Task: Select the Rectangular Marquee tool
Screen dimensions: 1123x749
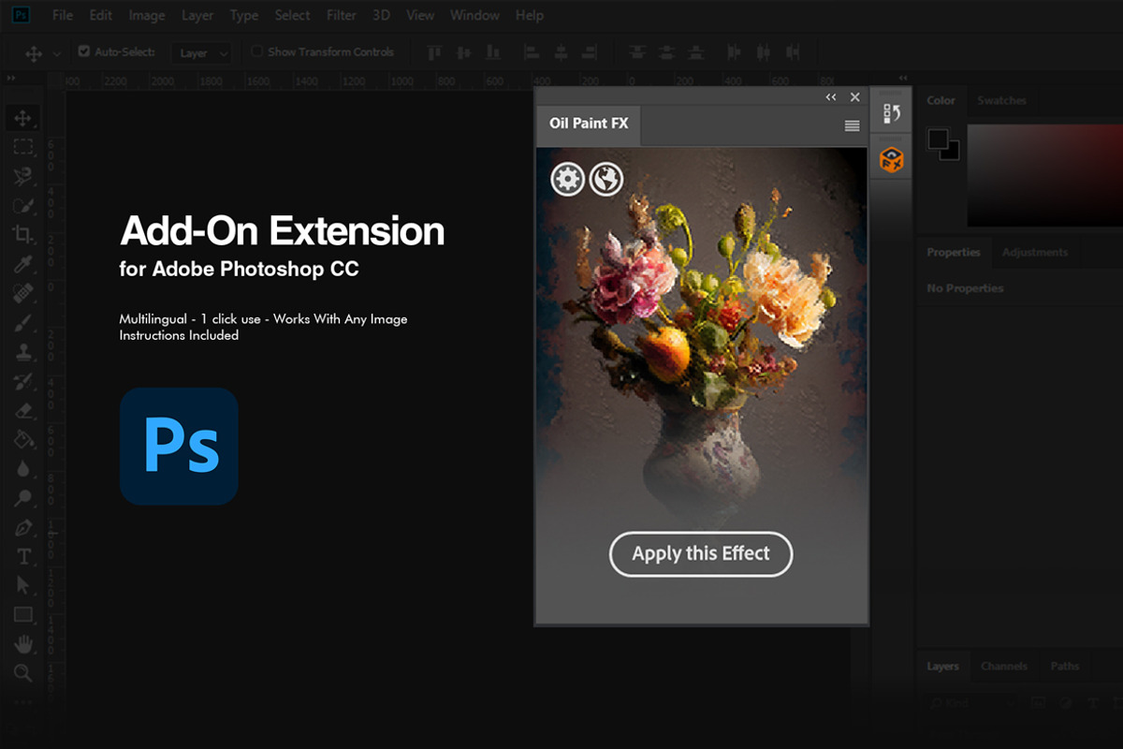Action: [x=23, y=147]
